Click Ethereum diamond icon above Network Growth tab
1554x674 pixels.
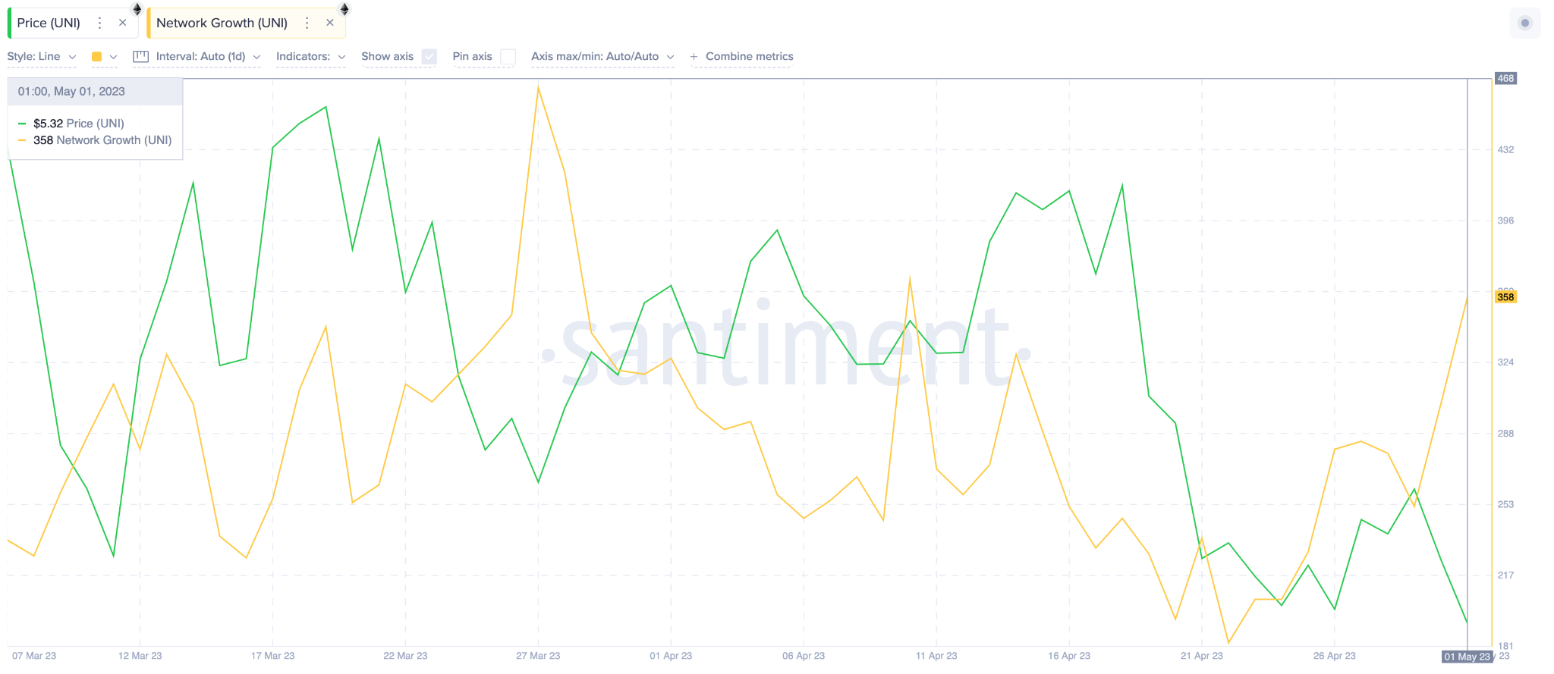tap(344, 9)
